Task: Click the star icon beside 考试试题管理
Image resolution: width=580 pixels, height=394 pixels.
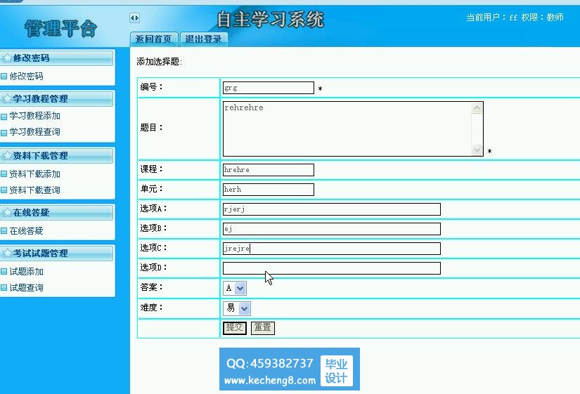Action: coord(7,253)
